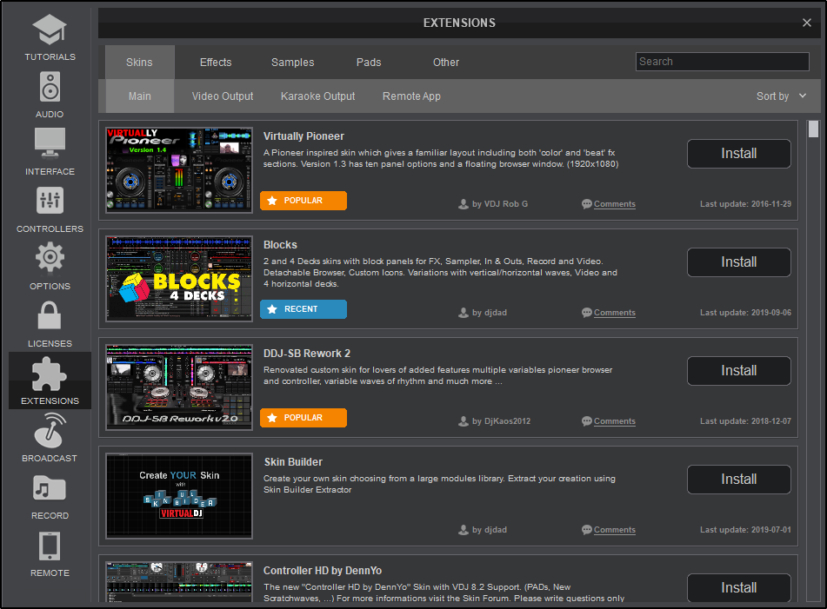Open the Controllers mixer icon
Viewport: 827px width, 609px height.
click(50, 202)
